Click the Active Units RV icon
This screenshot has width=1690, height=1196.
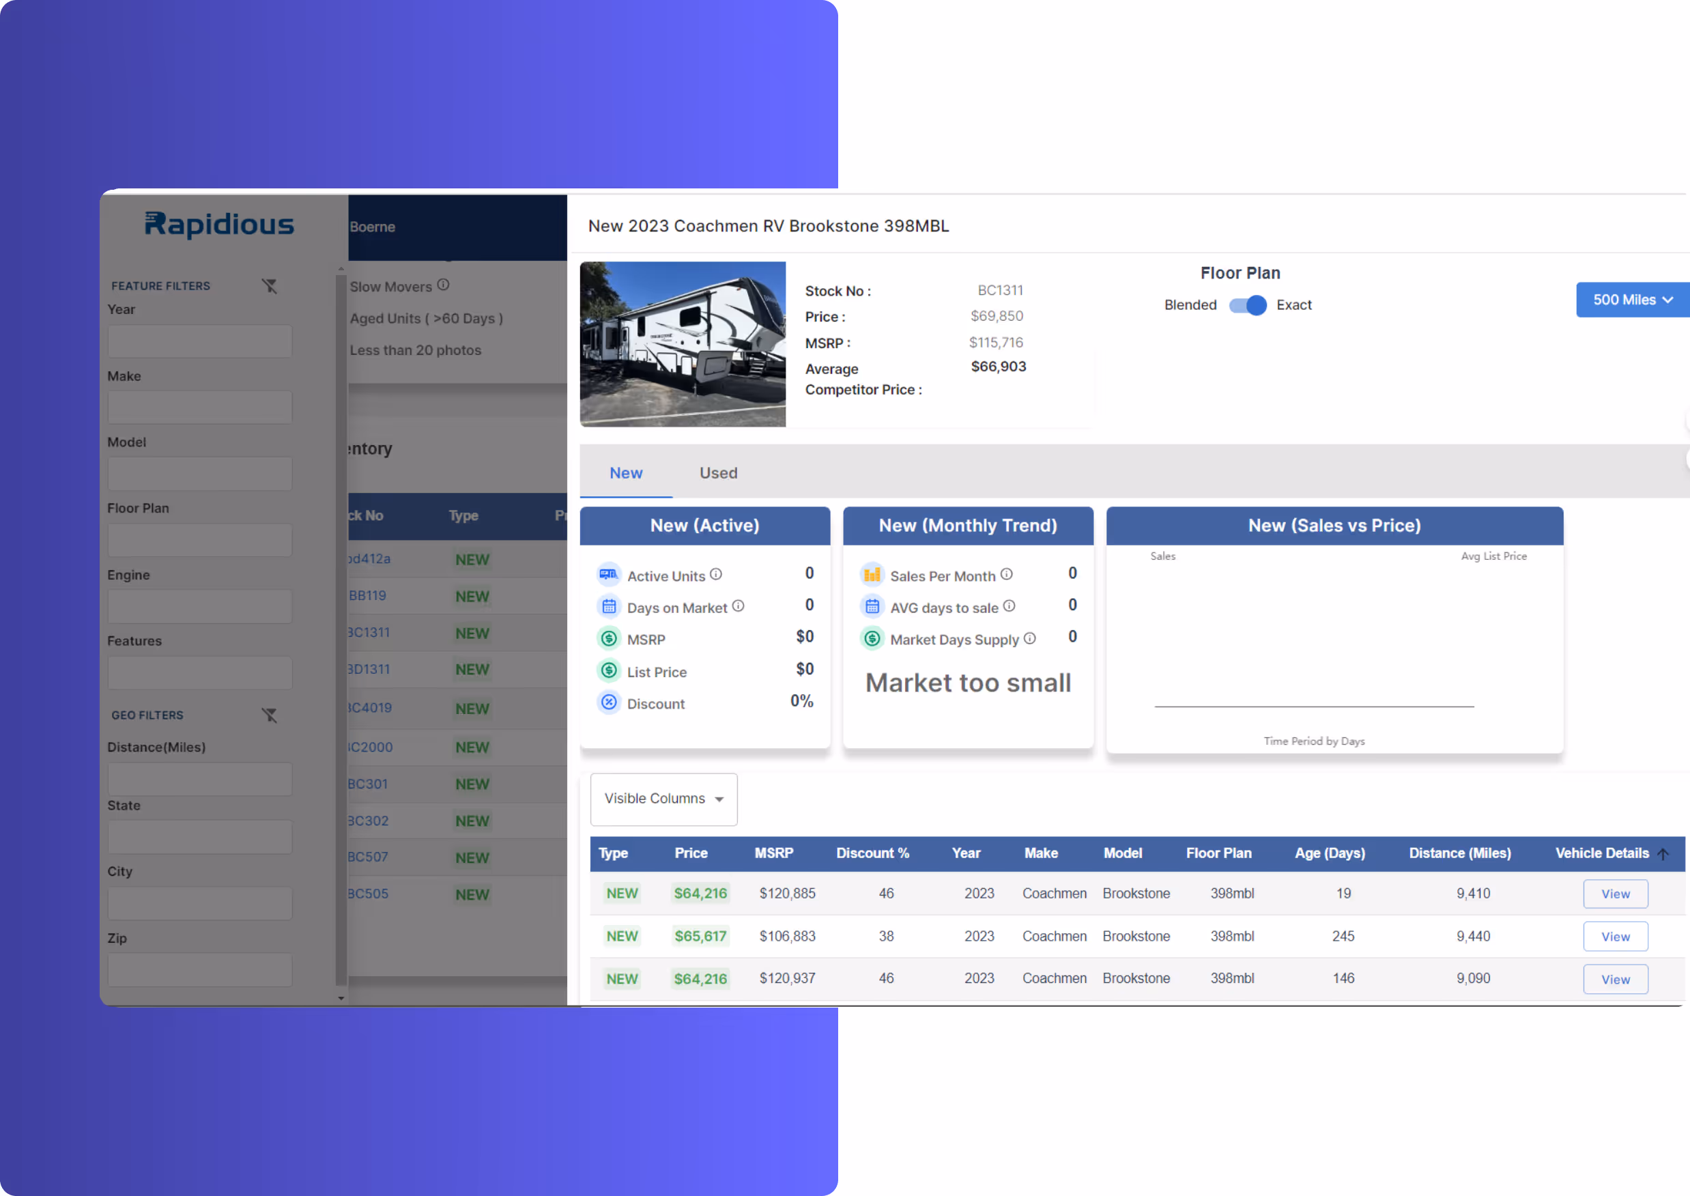pyautogui.click(x=608, y=574)
